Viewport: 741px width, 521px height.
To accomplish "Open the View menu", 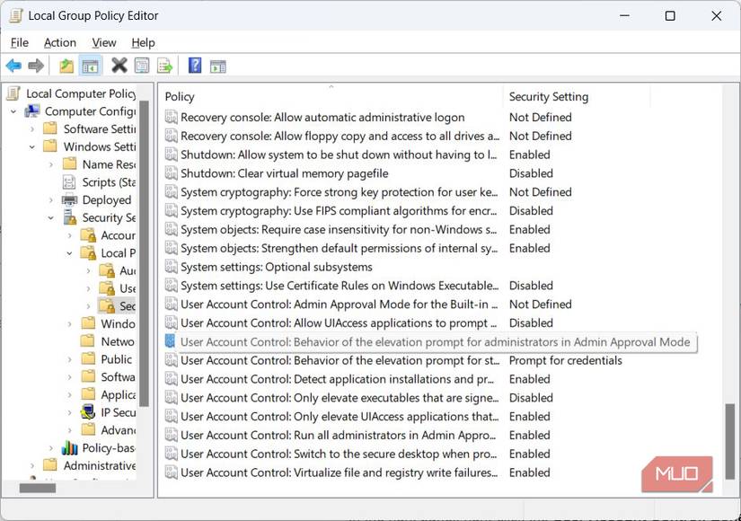I will tap(103, 42).
